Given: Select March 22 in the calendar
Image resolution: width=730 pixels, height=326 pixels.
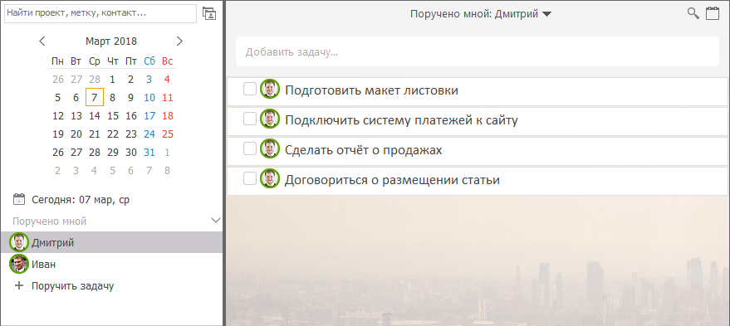Looking at the screenshot, I should (113, 134).
